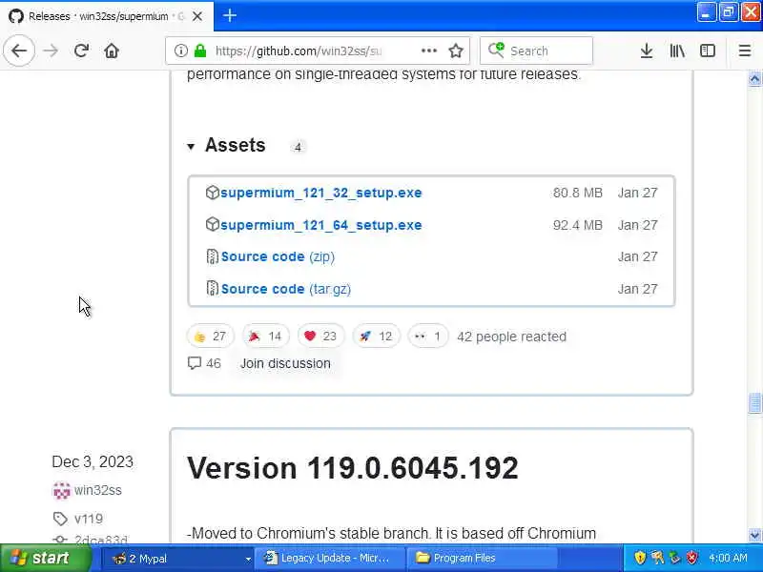Click archive icon beside Source code (tar.gz)

[x=212, y=289]
